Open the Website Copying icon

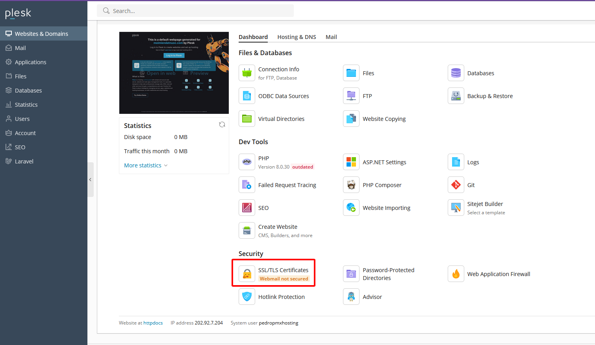coord(351,119)
